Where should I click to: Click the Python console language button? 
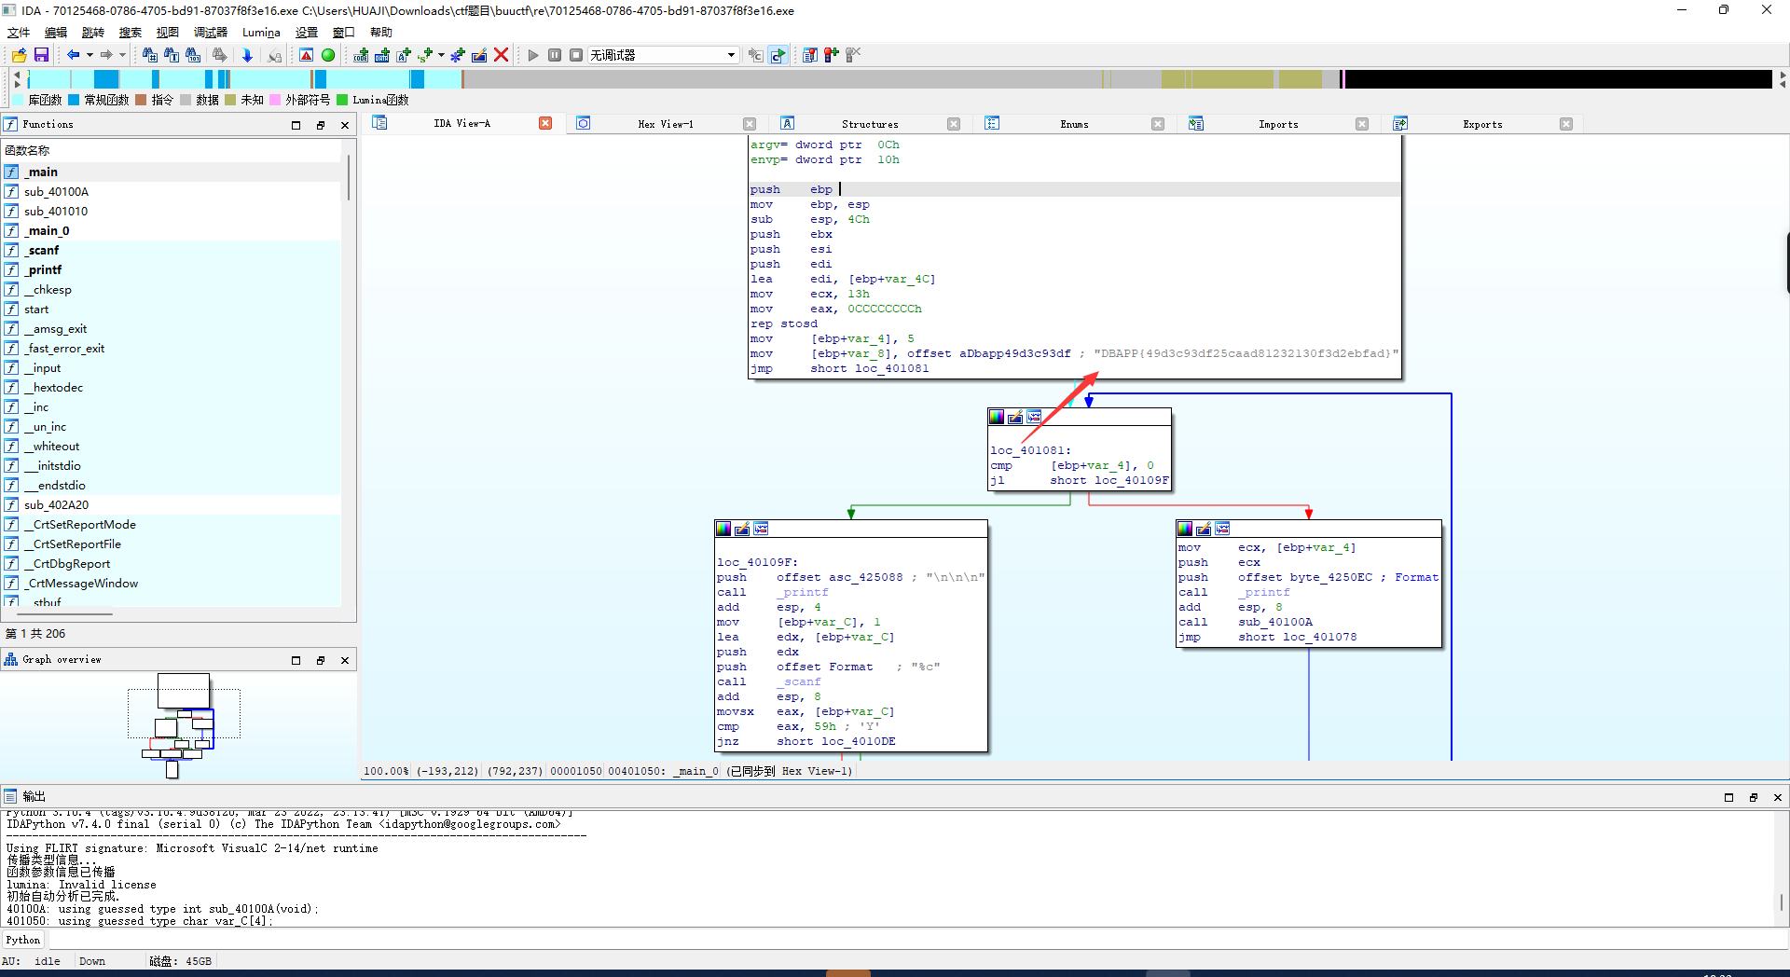pos(23,940)
